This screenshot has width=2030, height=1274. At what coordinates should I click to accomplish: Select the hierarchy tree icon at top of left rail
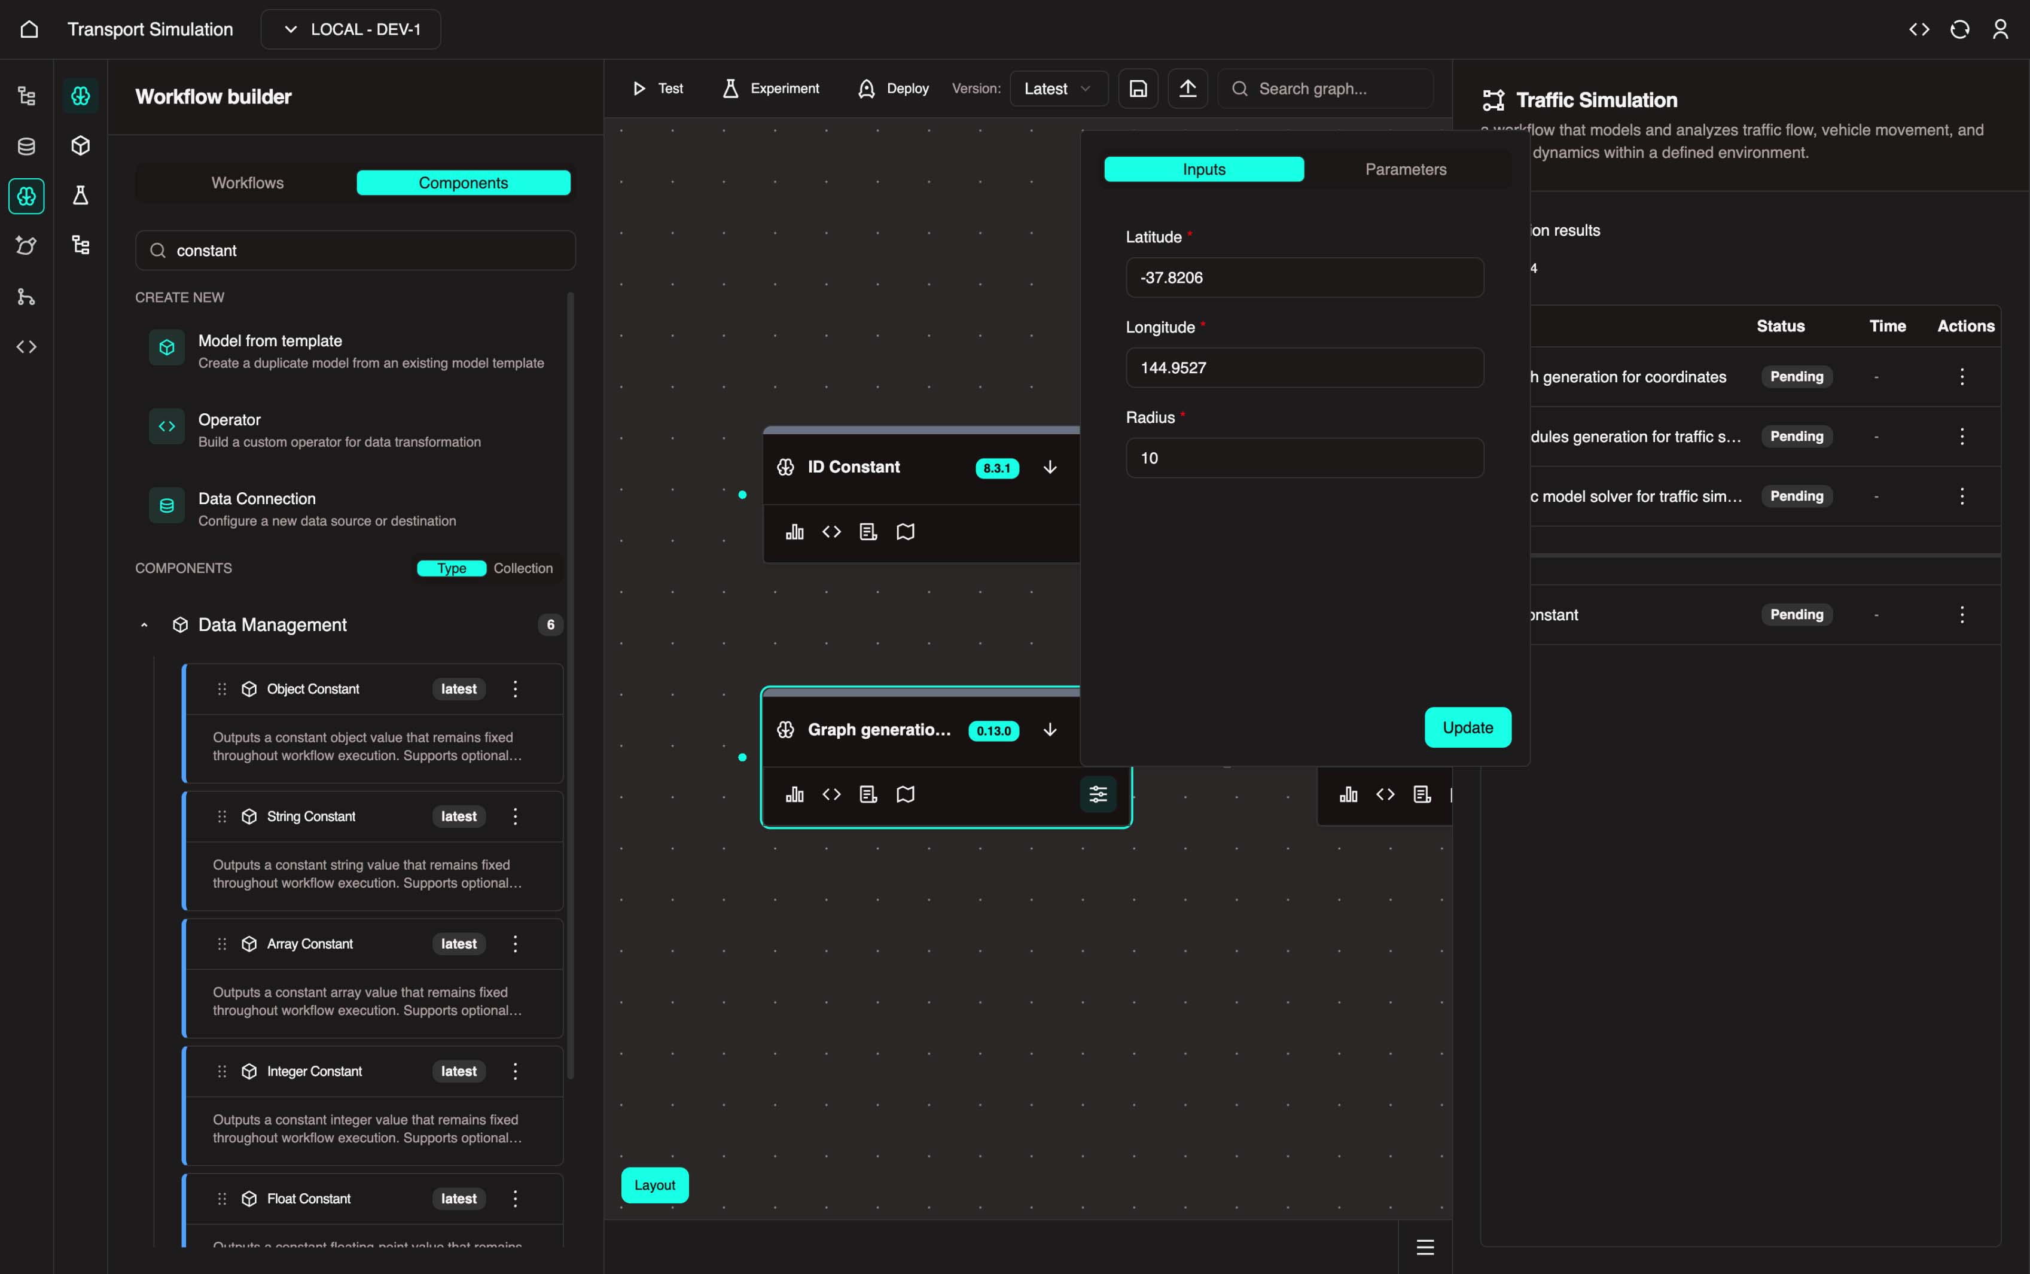[27, 96]
